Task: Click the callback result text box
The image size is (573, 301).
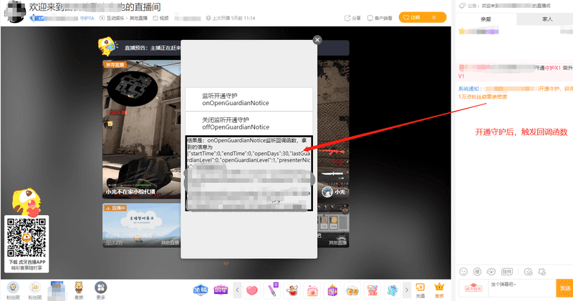Action: 249,173
